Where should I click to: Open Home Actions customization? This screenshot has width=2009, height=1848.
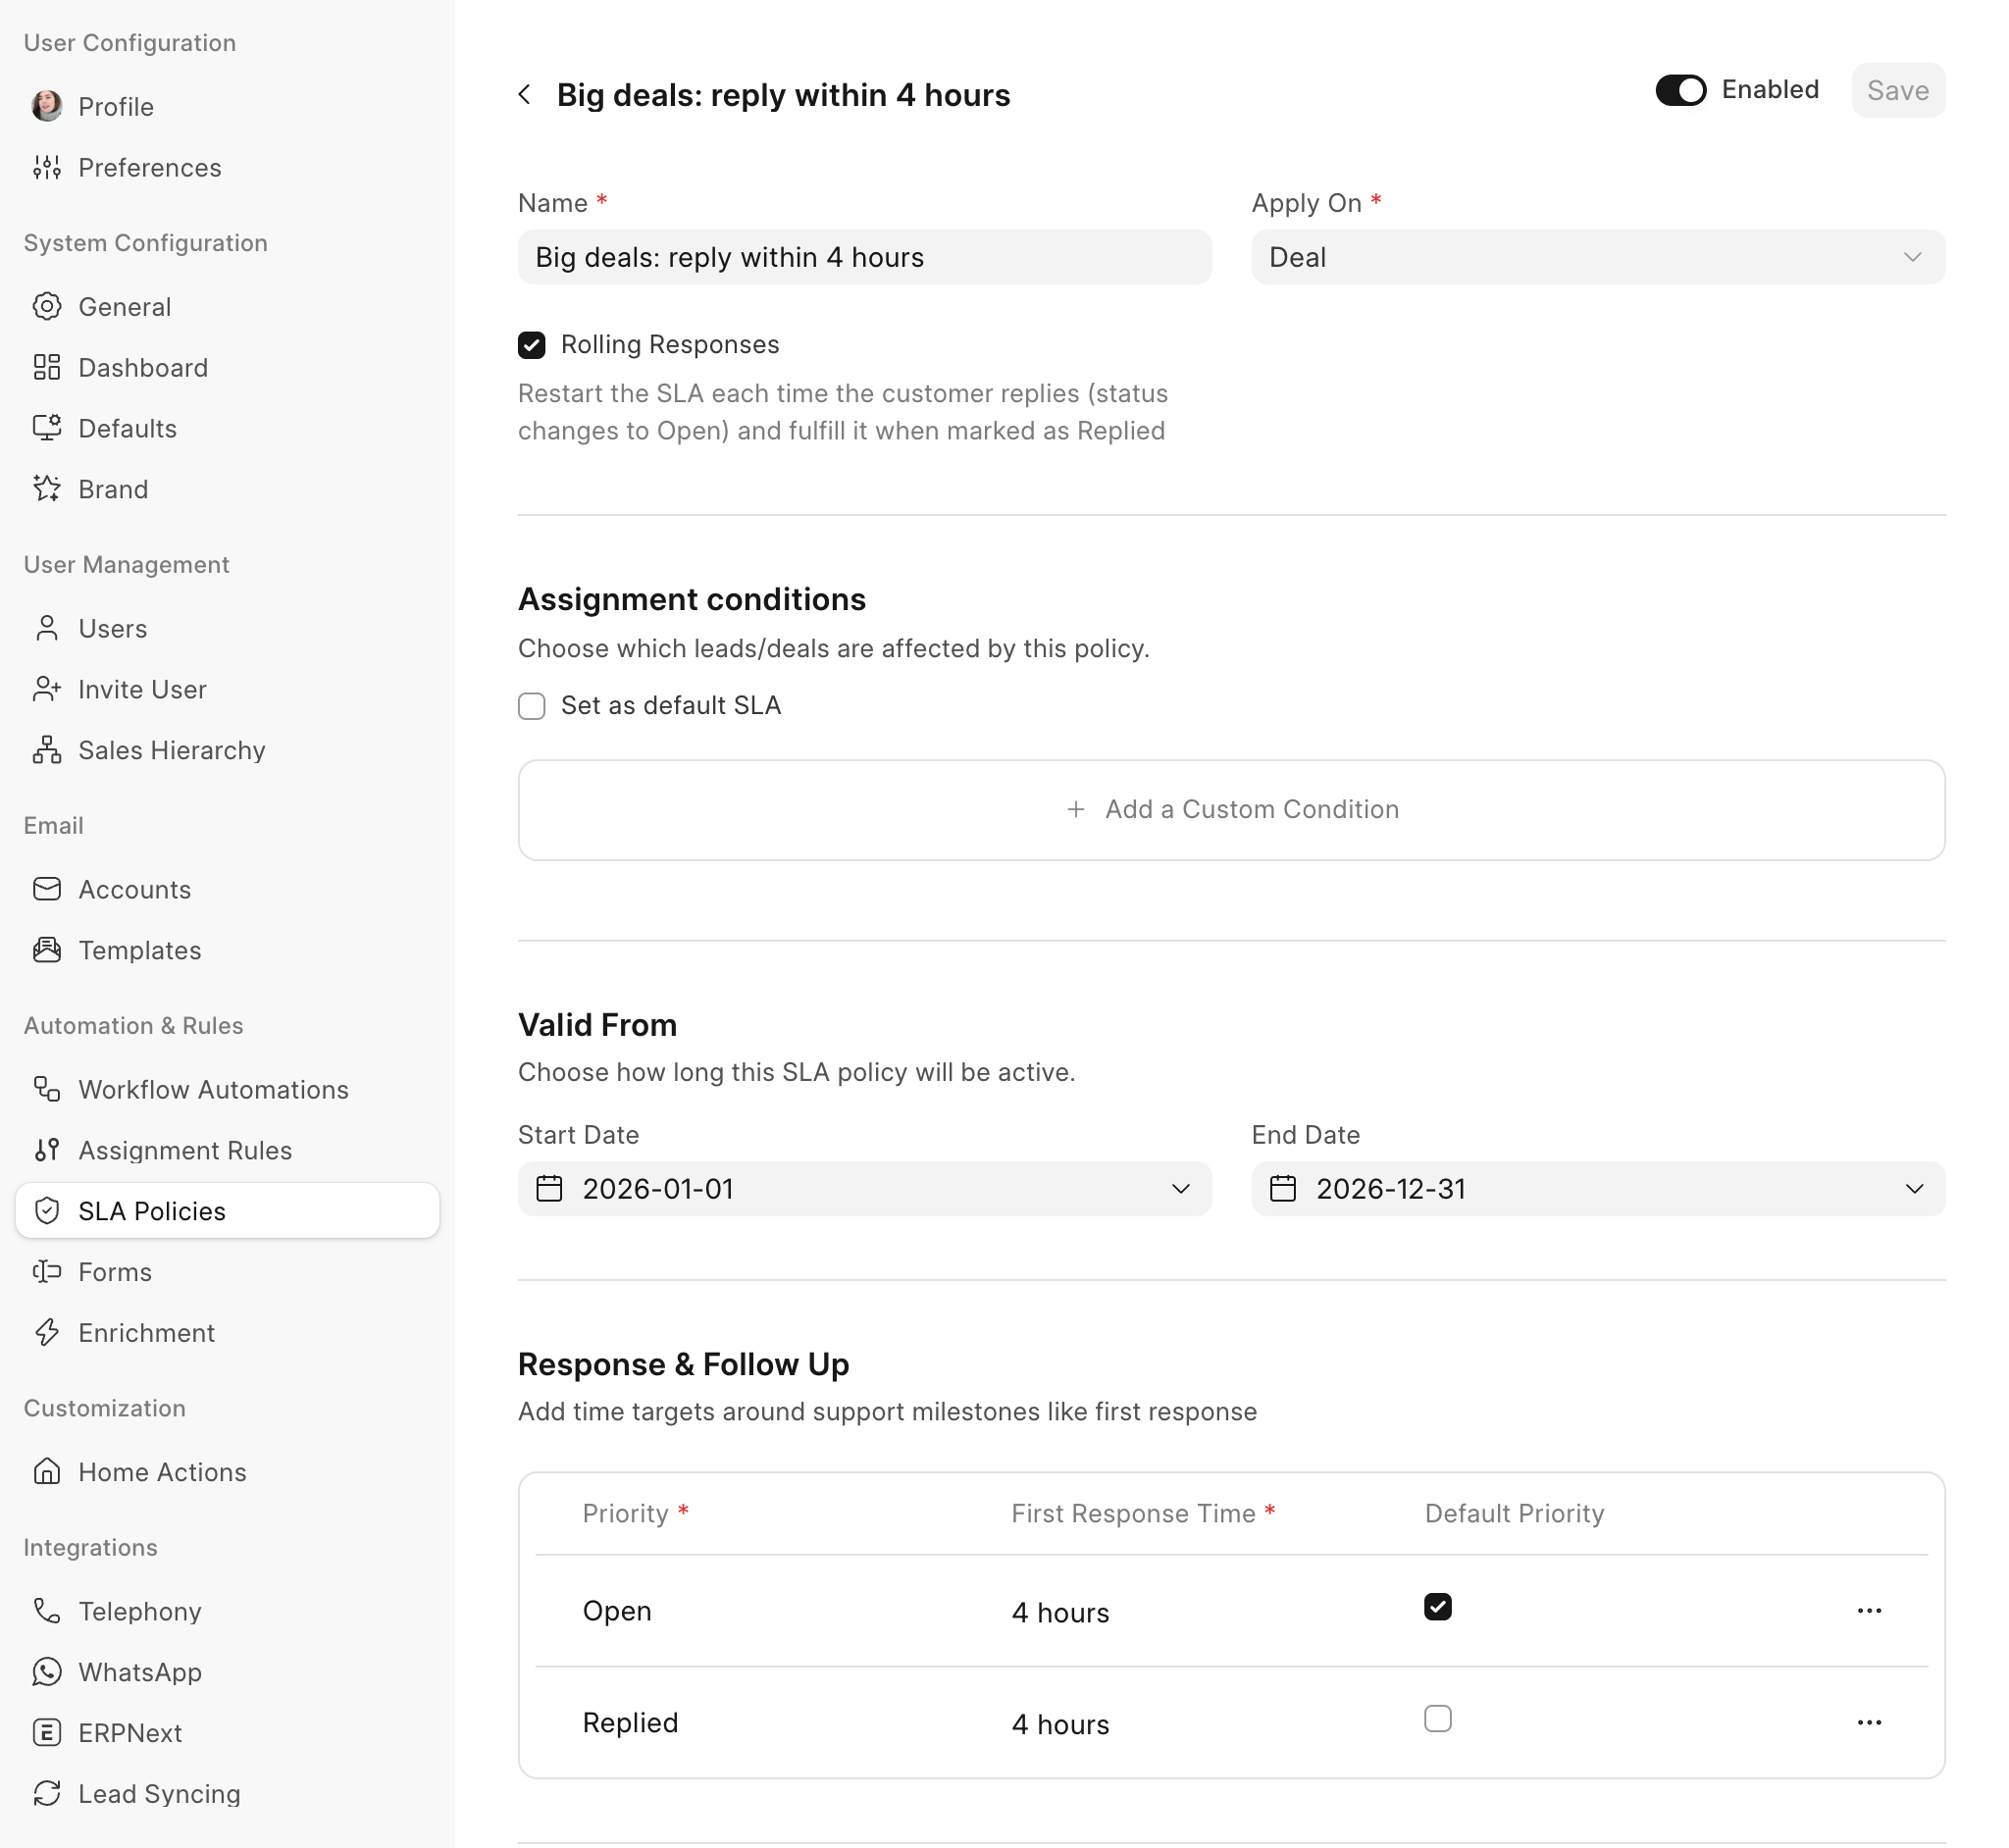point(228,1472)
